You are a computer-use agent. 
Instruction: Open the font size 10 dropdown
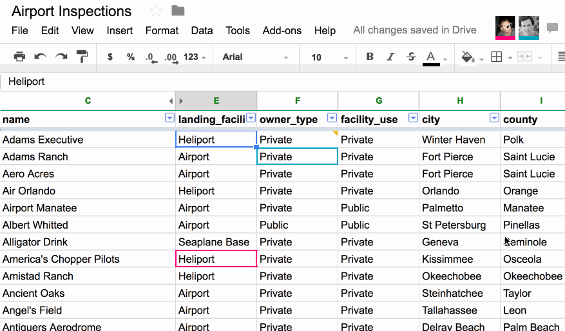click(330, 57)
